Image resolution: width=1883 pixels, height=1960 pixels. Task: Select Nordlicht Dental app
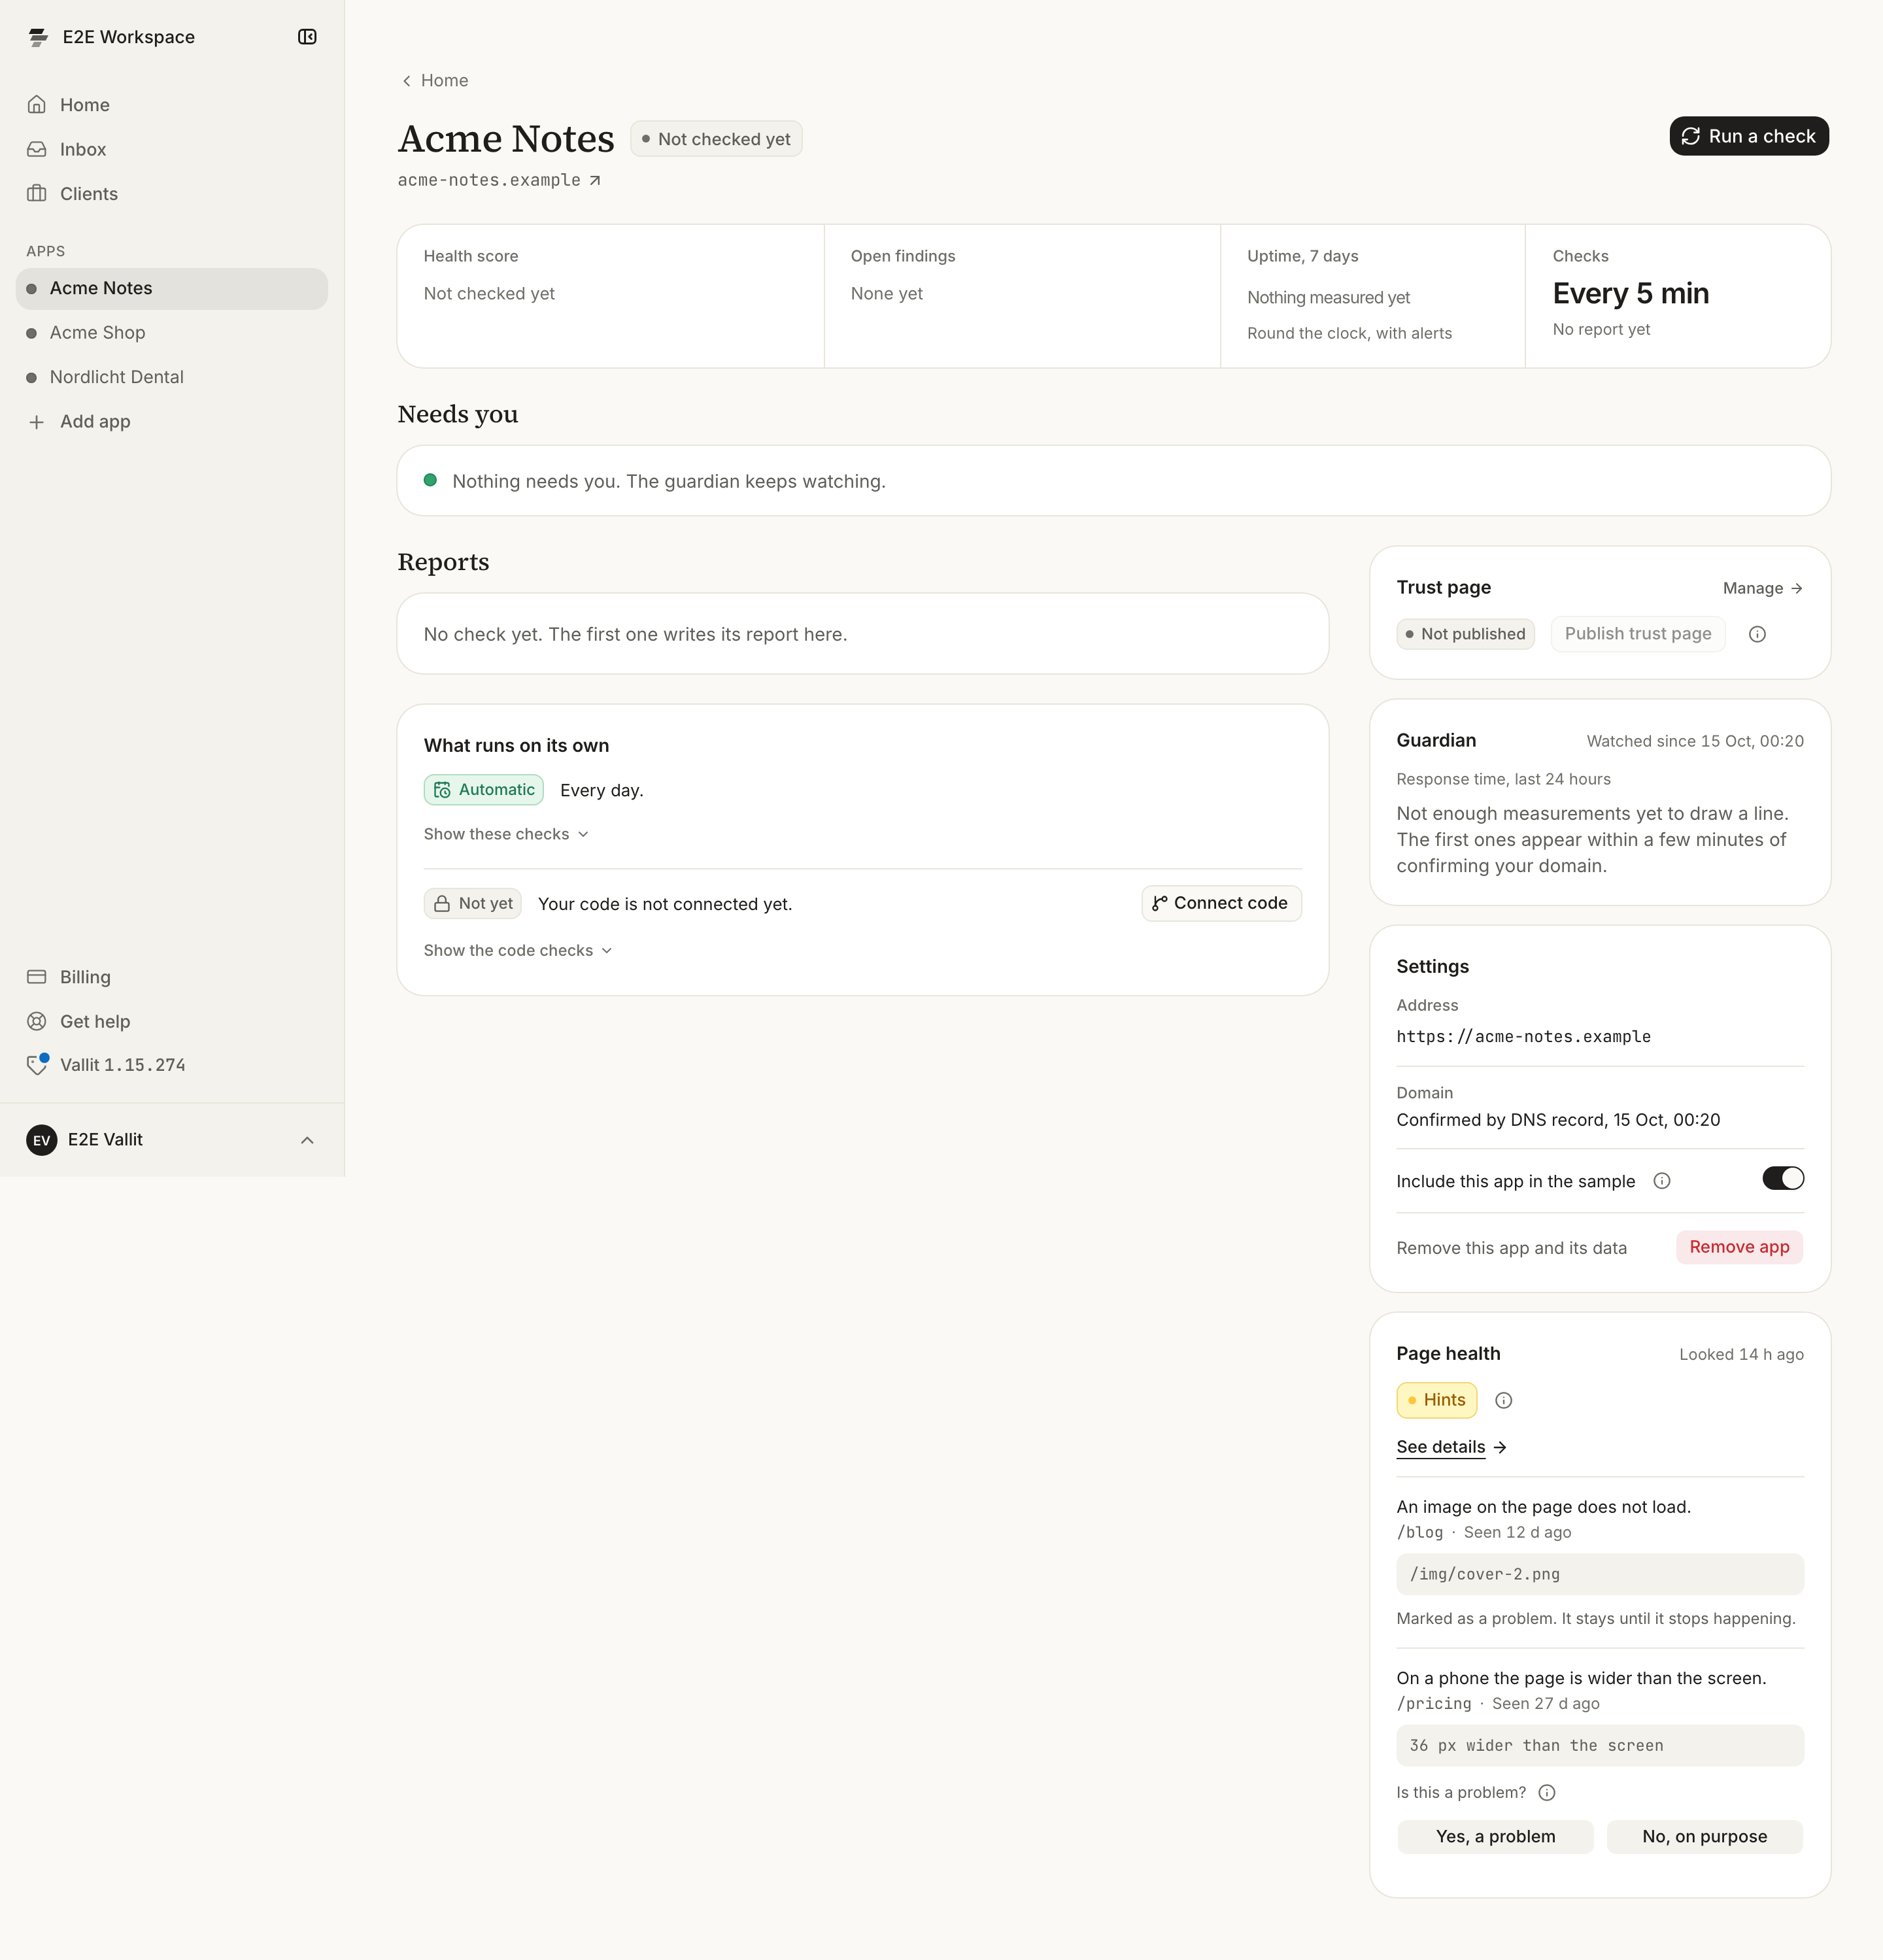tap(172, 377)
